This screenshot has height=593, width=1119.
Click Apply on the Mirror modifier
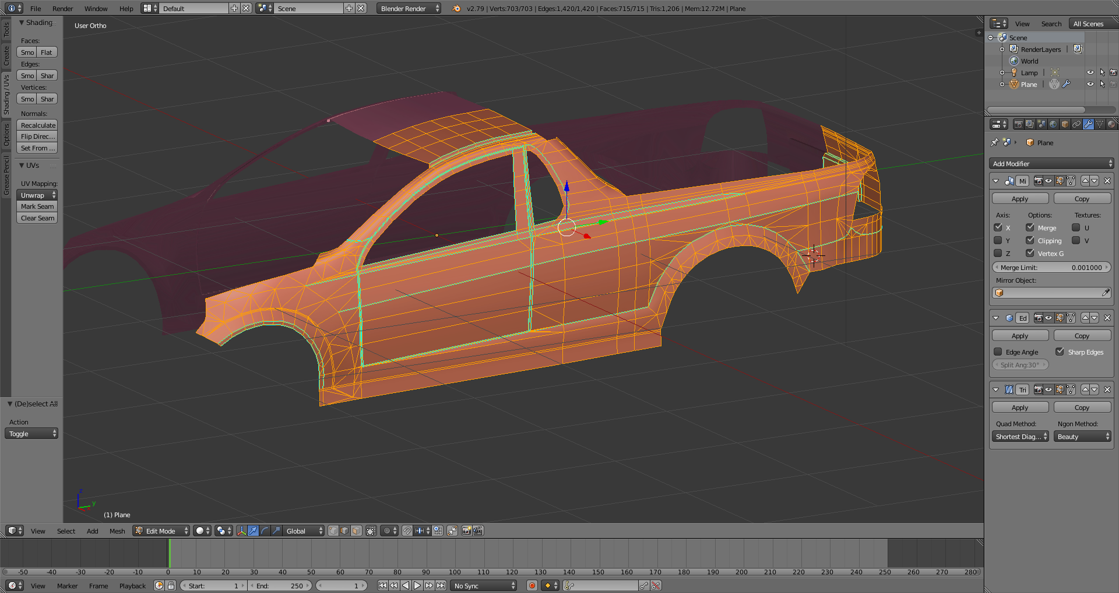pos(1020,198)
